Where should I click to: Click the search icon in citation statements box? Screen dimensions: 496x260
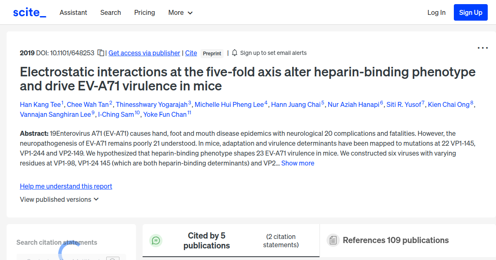[x=113, y=258]
